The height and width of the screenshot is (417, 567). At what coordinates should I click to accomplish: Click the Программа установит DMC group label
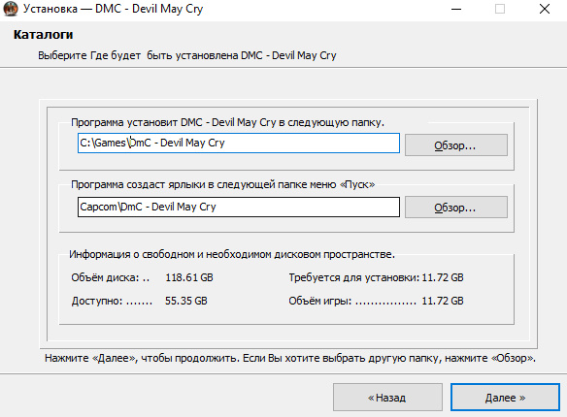(x=227, y=123)
